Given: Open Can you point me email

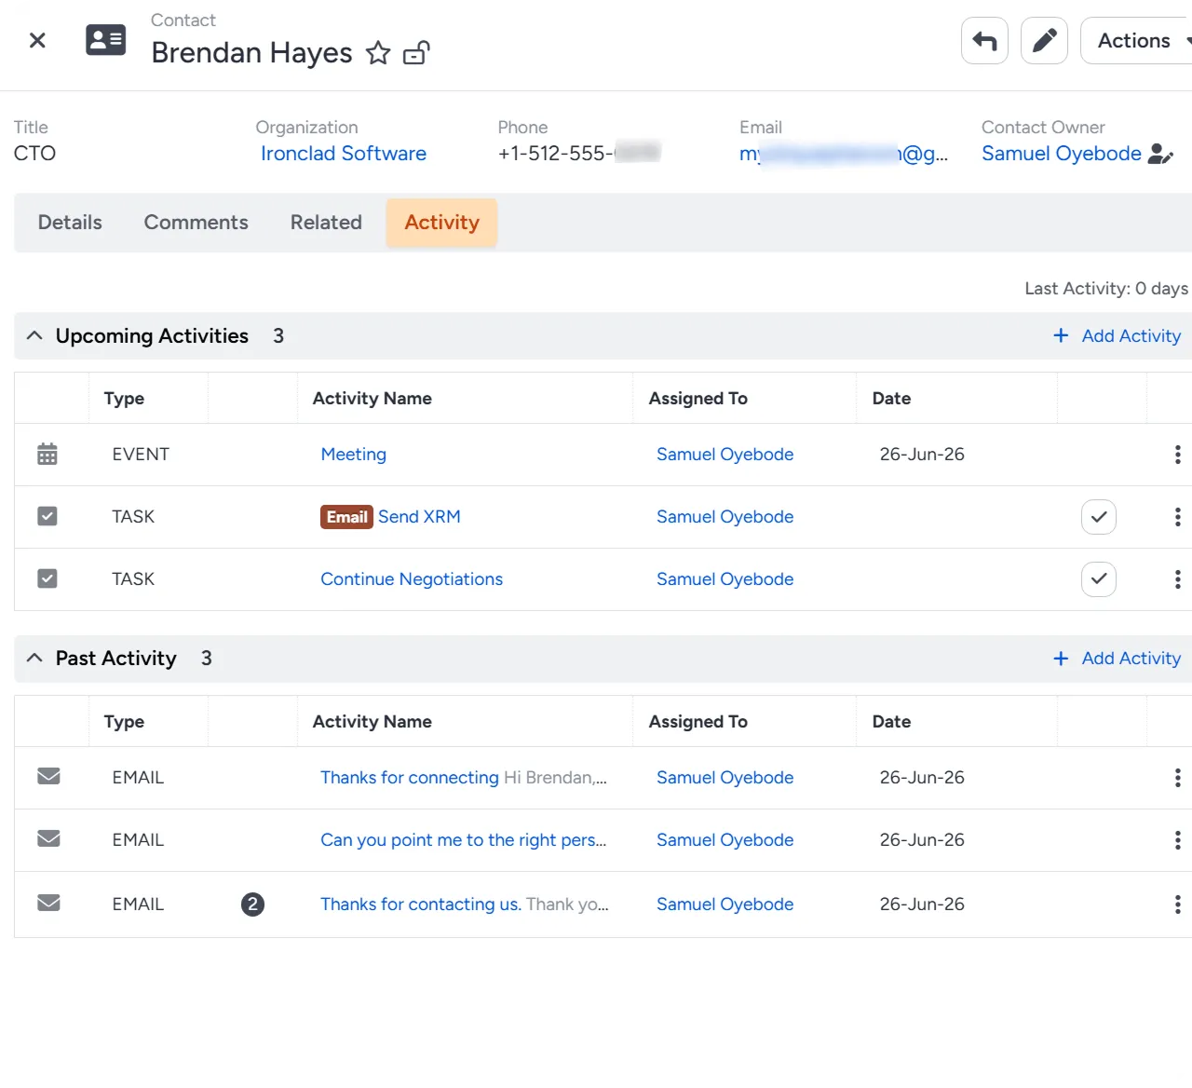Looking at the screenshot, I should (x=463, y=840).
